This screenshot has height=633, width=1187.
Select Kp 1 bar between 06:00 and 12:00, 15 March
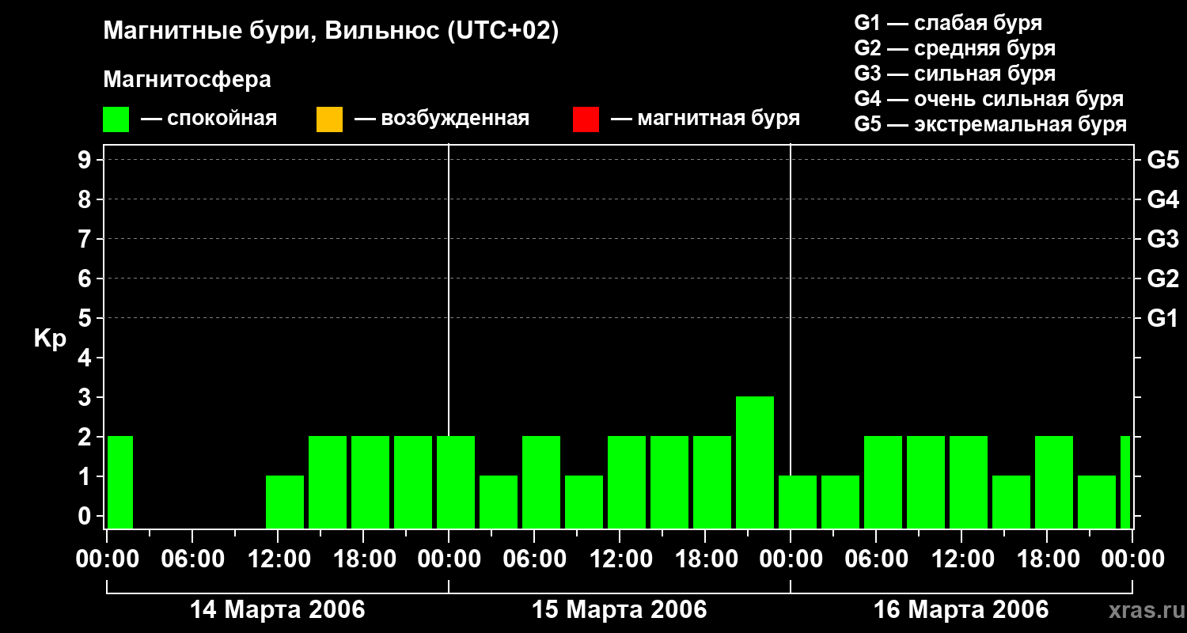click(584, 502)
